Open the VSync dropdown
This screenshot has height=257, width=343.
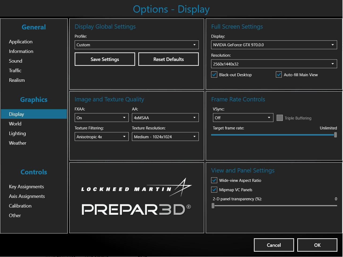243,118
